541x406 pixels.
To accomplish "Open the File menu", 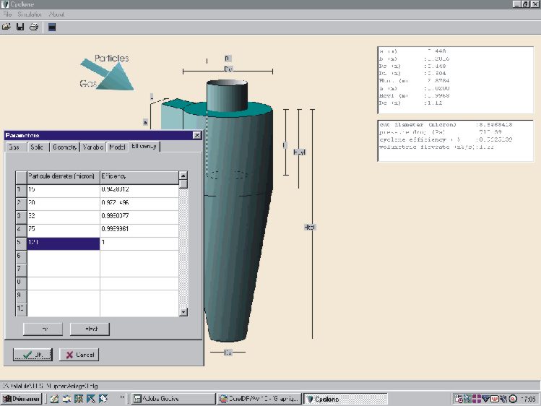I will pyautogui.click(x=7, y=14).
